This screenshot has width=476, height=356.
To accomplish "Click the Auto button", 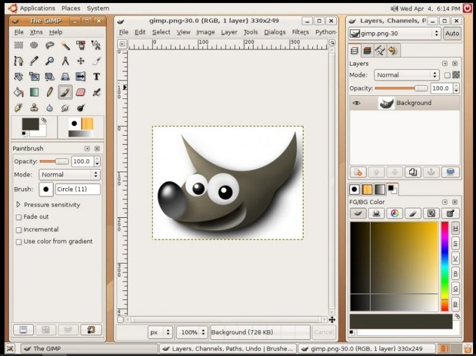I will (452, 33).
